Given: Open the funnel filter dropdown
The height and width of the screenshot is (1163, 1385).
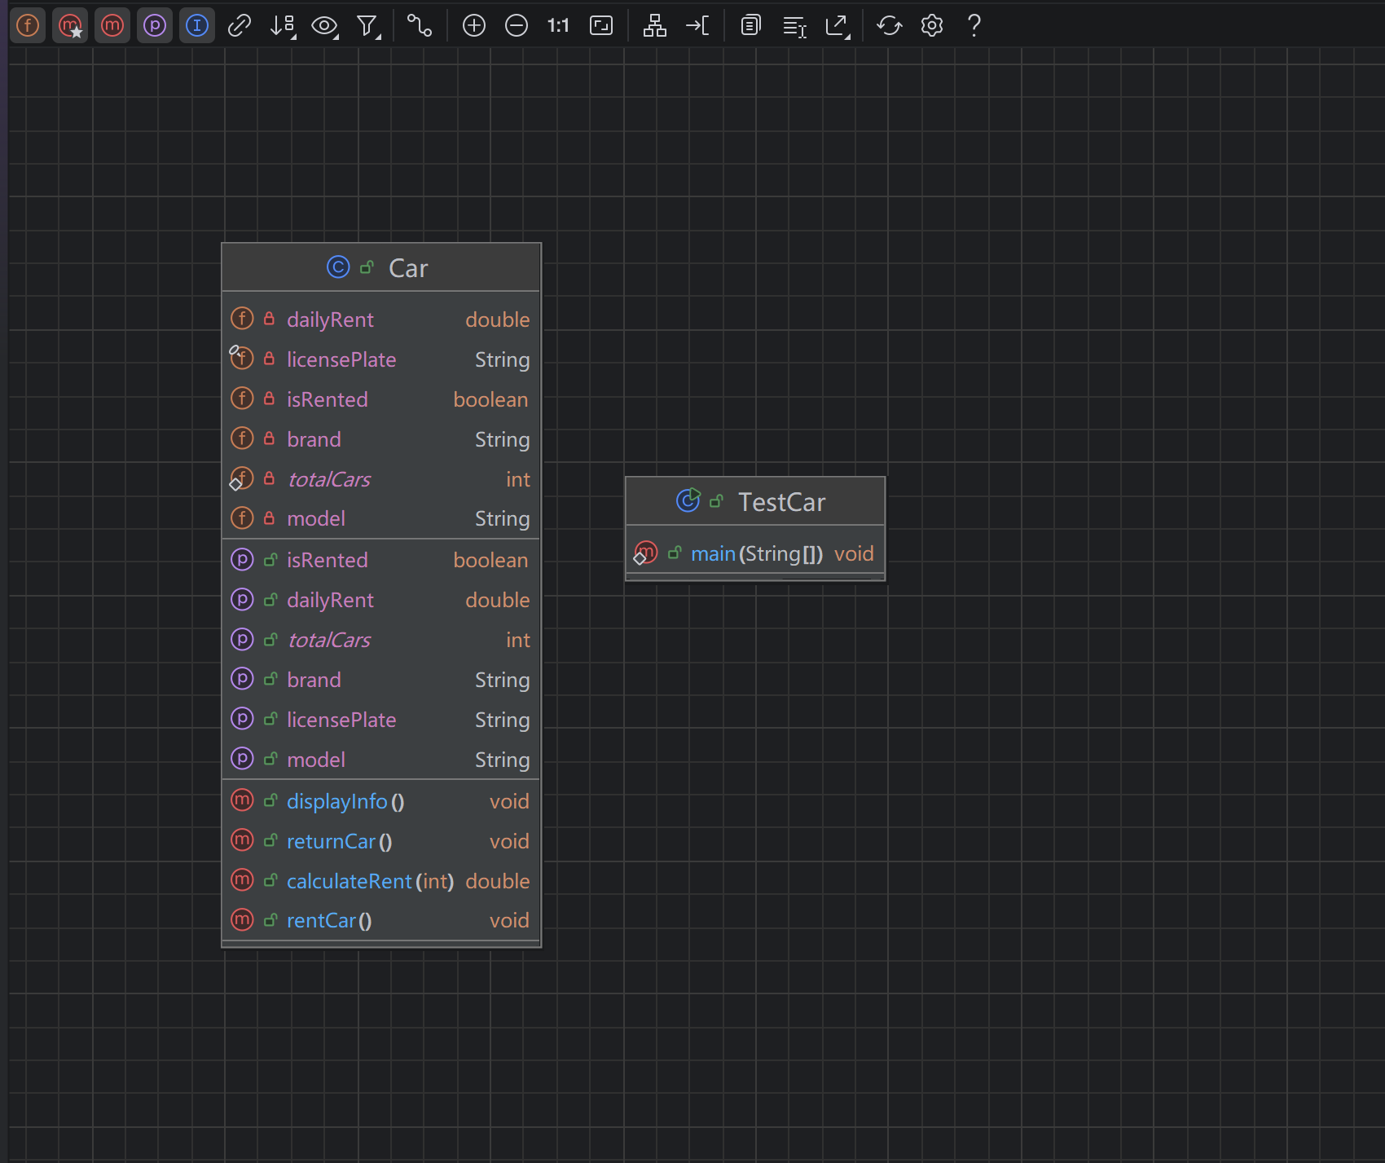Looking at the screenshot, I should (x=368, y=26).
